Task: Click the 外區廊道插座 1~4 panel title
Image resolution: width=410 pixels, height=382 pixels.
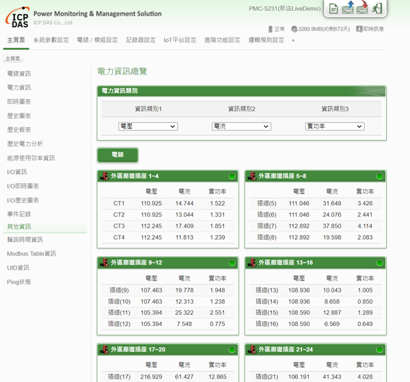Action: click(x=135, y=176)
